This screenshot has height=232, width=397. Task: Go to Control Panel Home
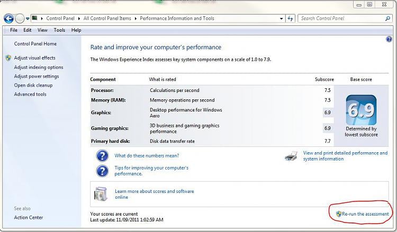click(x=35, y=44)
